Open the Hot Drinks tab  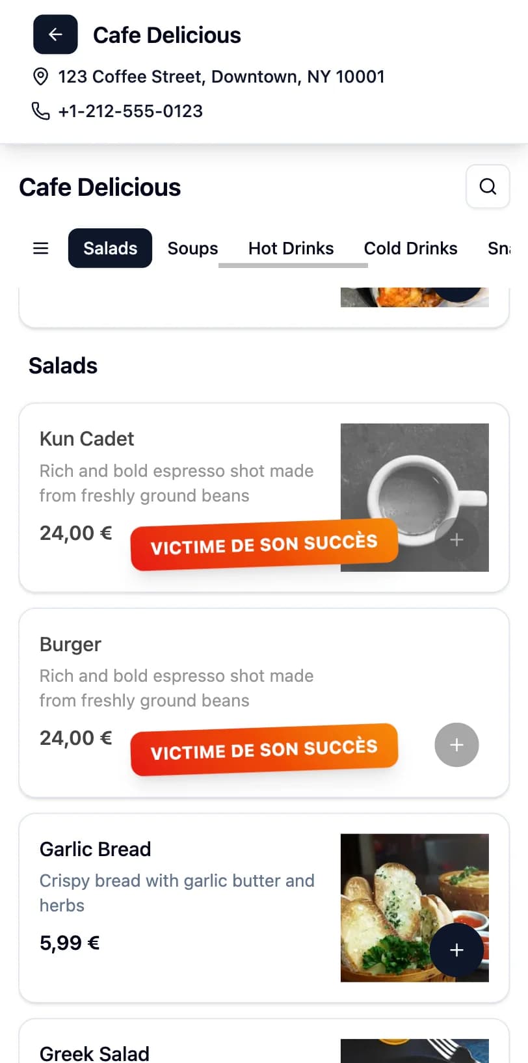tap(291, 248)
